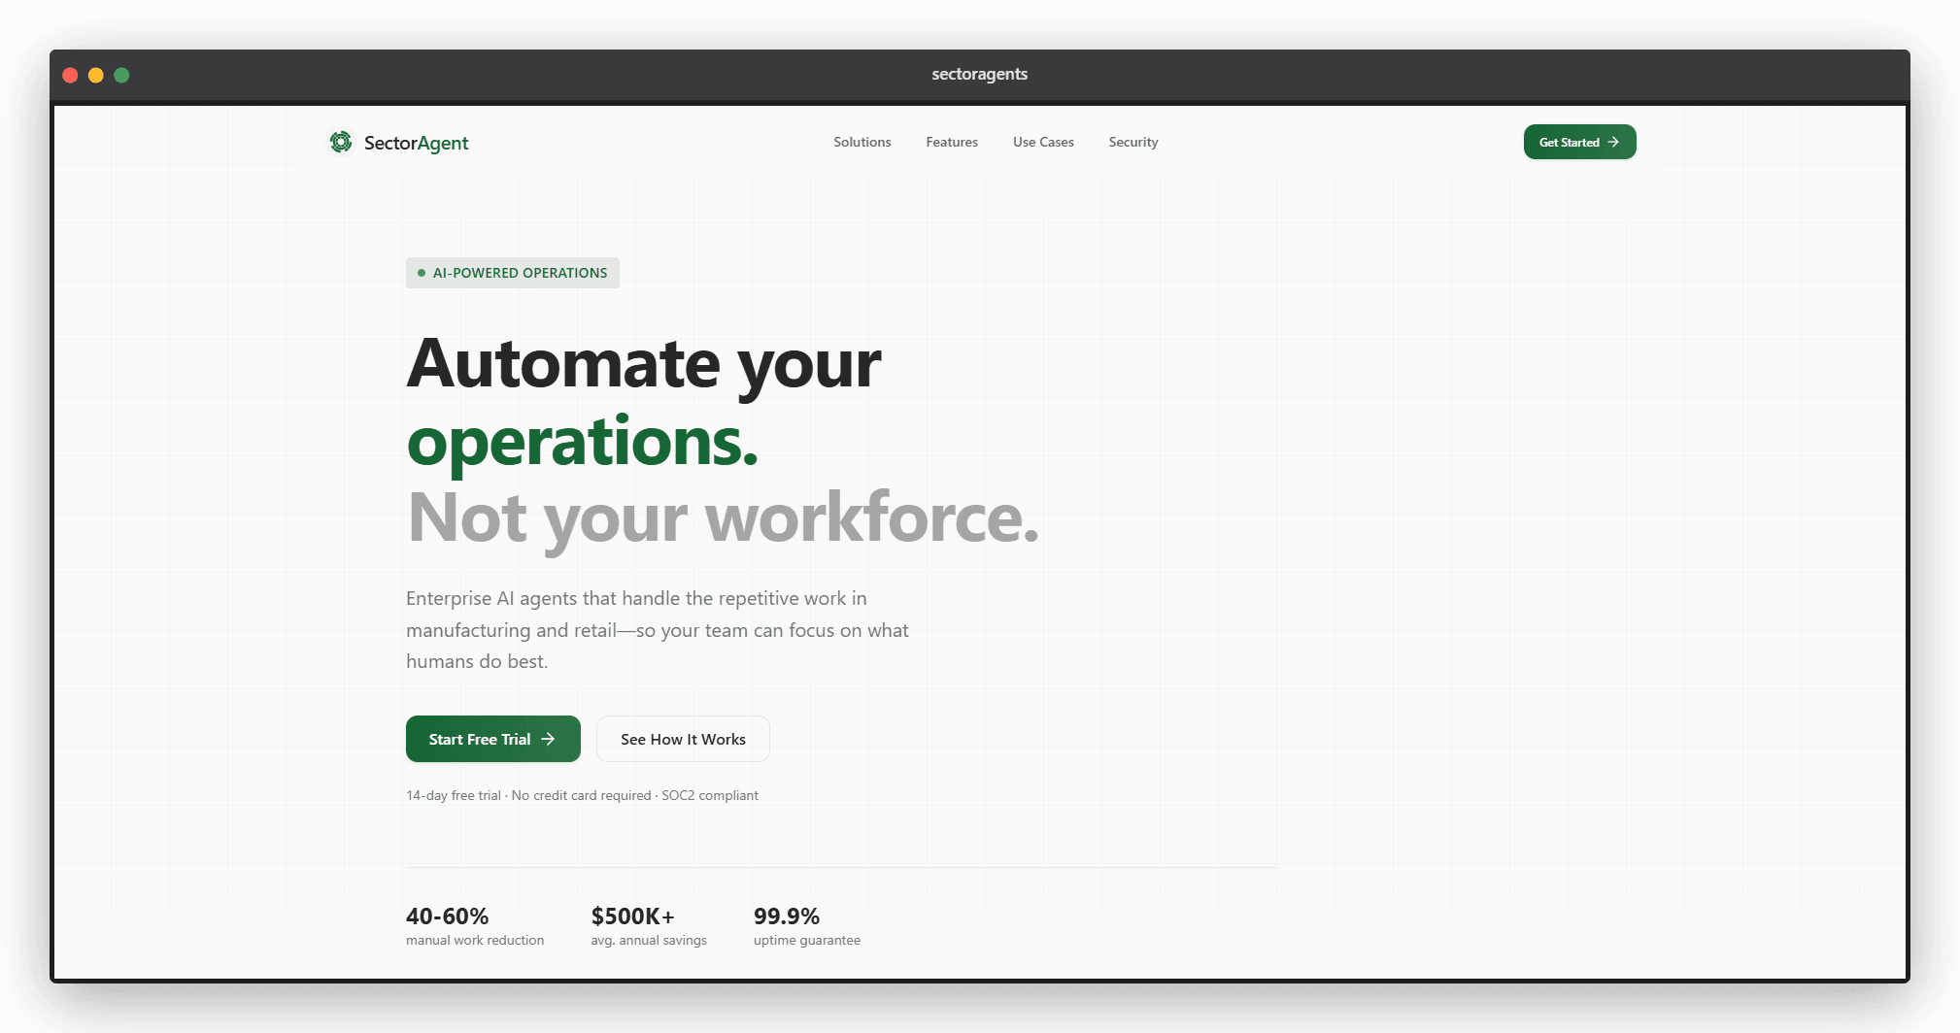Click the Start Free Trial button
This screenshot has height=1033, width=1960.
493,739
